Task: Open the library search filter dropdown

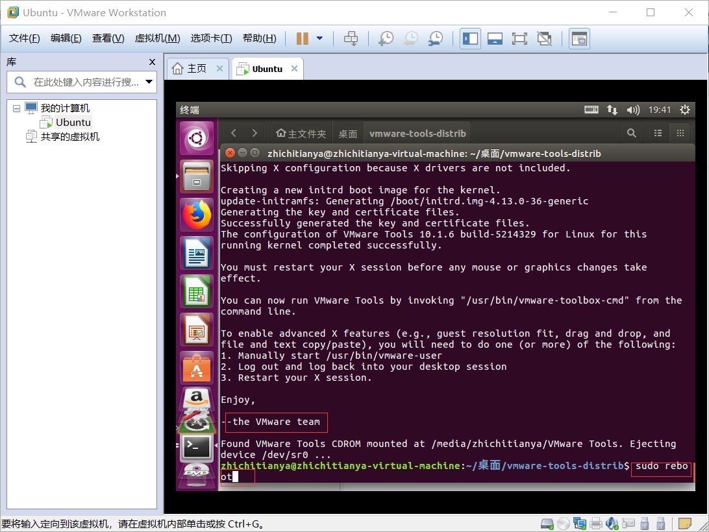Action: [x=149, y=82]
